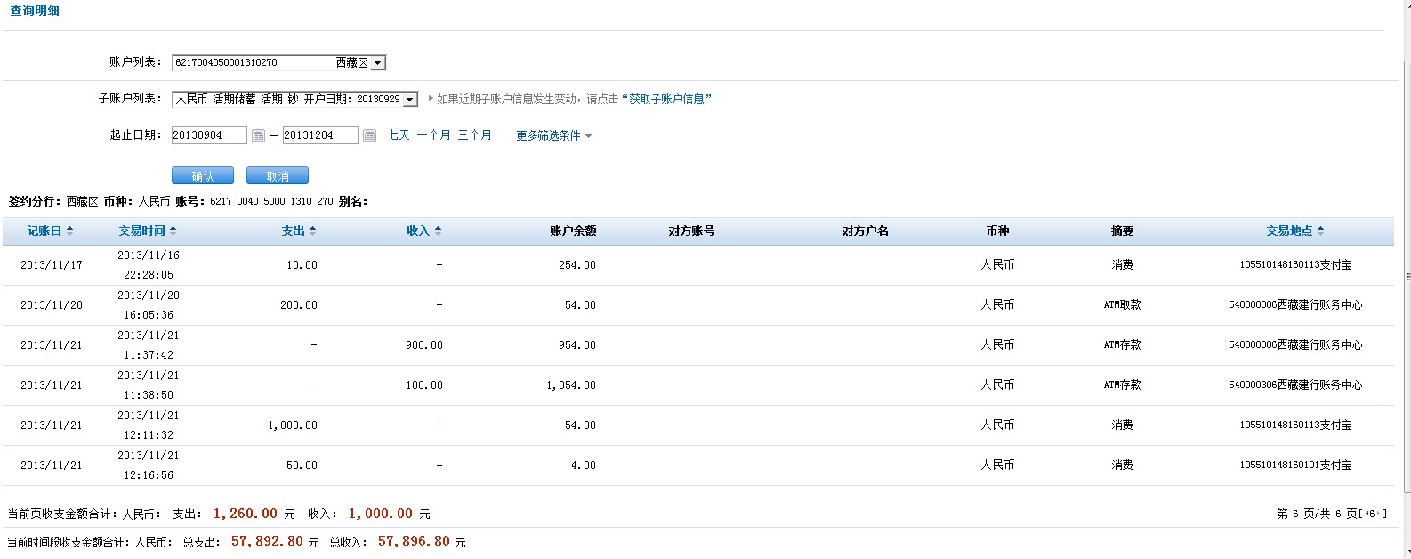Click the expense amount 200.00

tap(299, 305)
